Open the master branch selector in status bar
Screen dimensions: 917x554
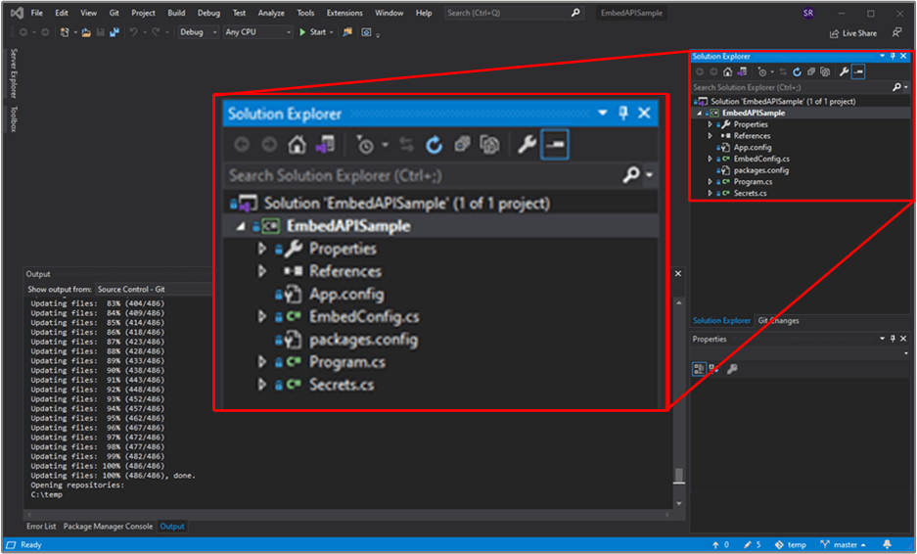coord(843,544)
